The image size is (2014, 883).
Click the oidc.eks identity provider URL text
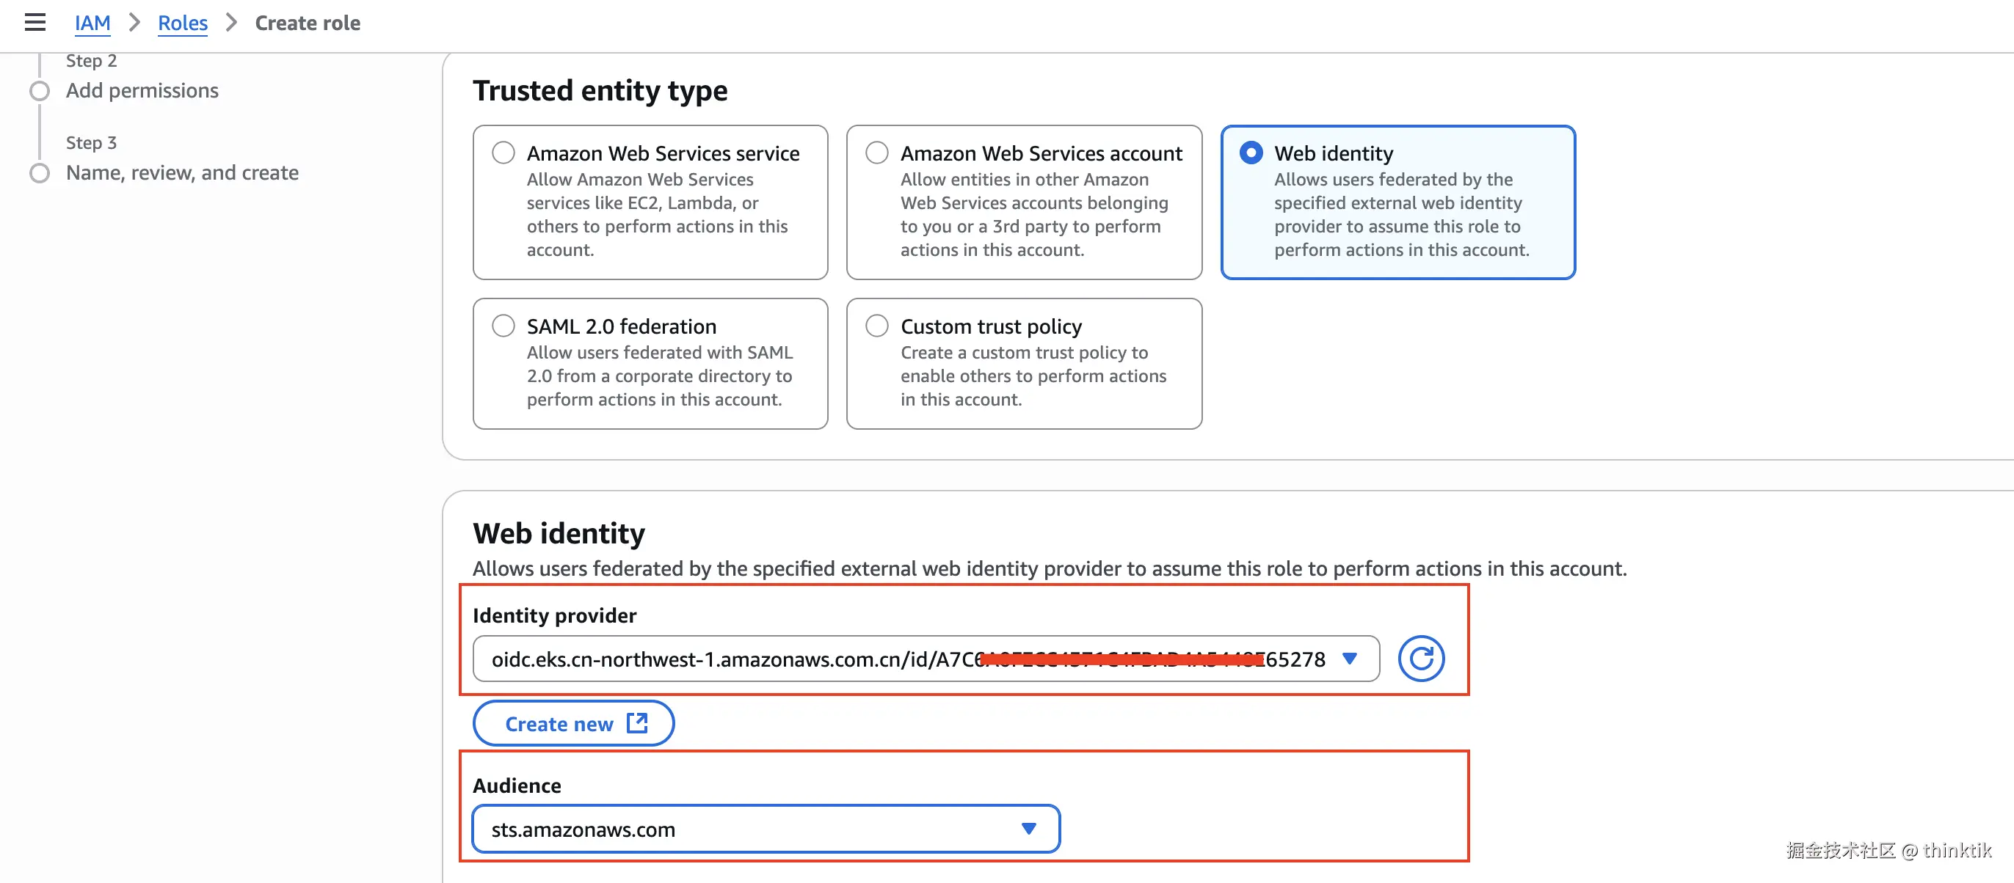(909, 659)
